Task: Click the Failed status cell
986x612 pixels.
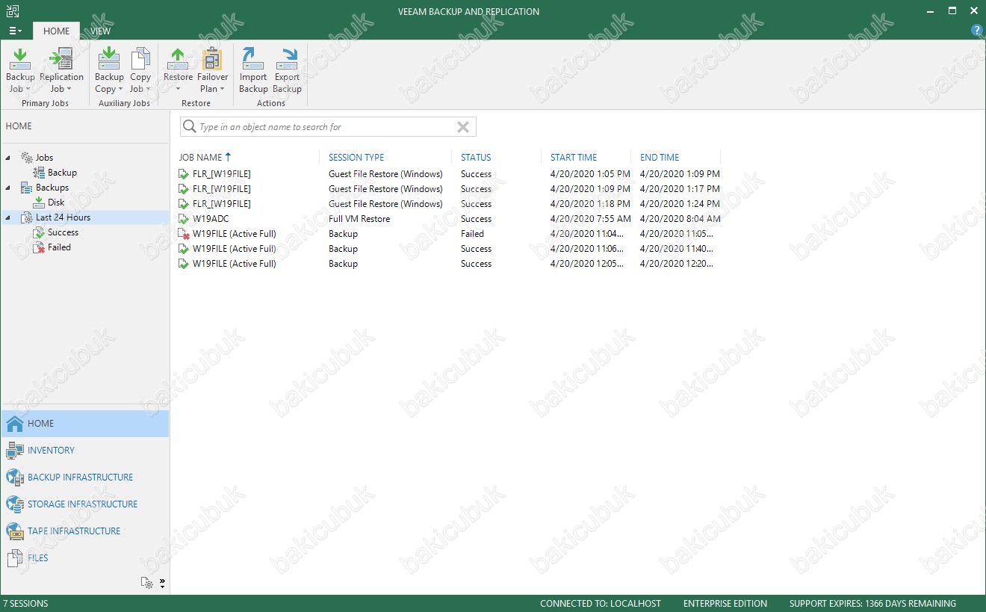Action: 472,234
